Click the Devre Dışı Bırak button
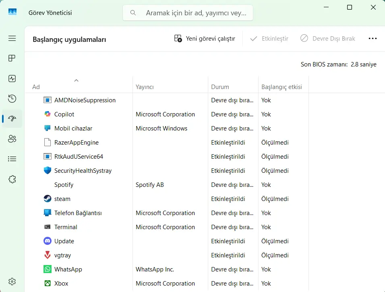385x292 pixels. pyautogui.click(x=327, y=39)
